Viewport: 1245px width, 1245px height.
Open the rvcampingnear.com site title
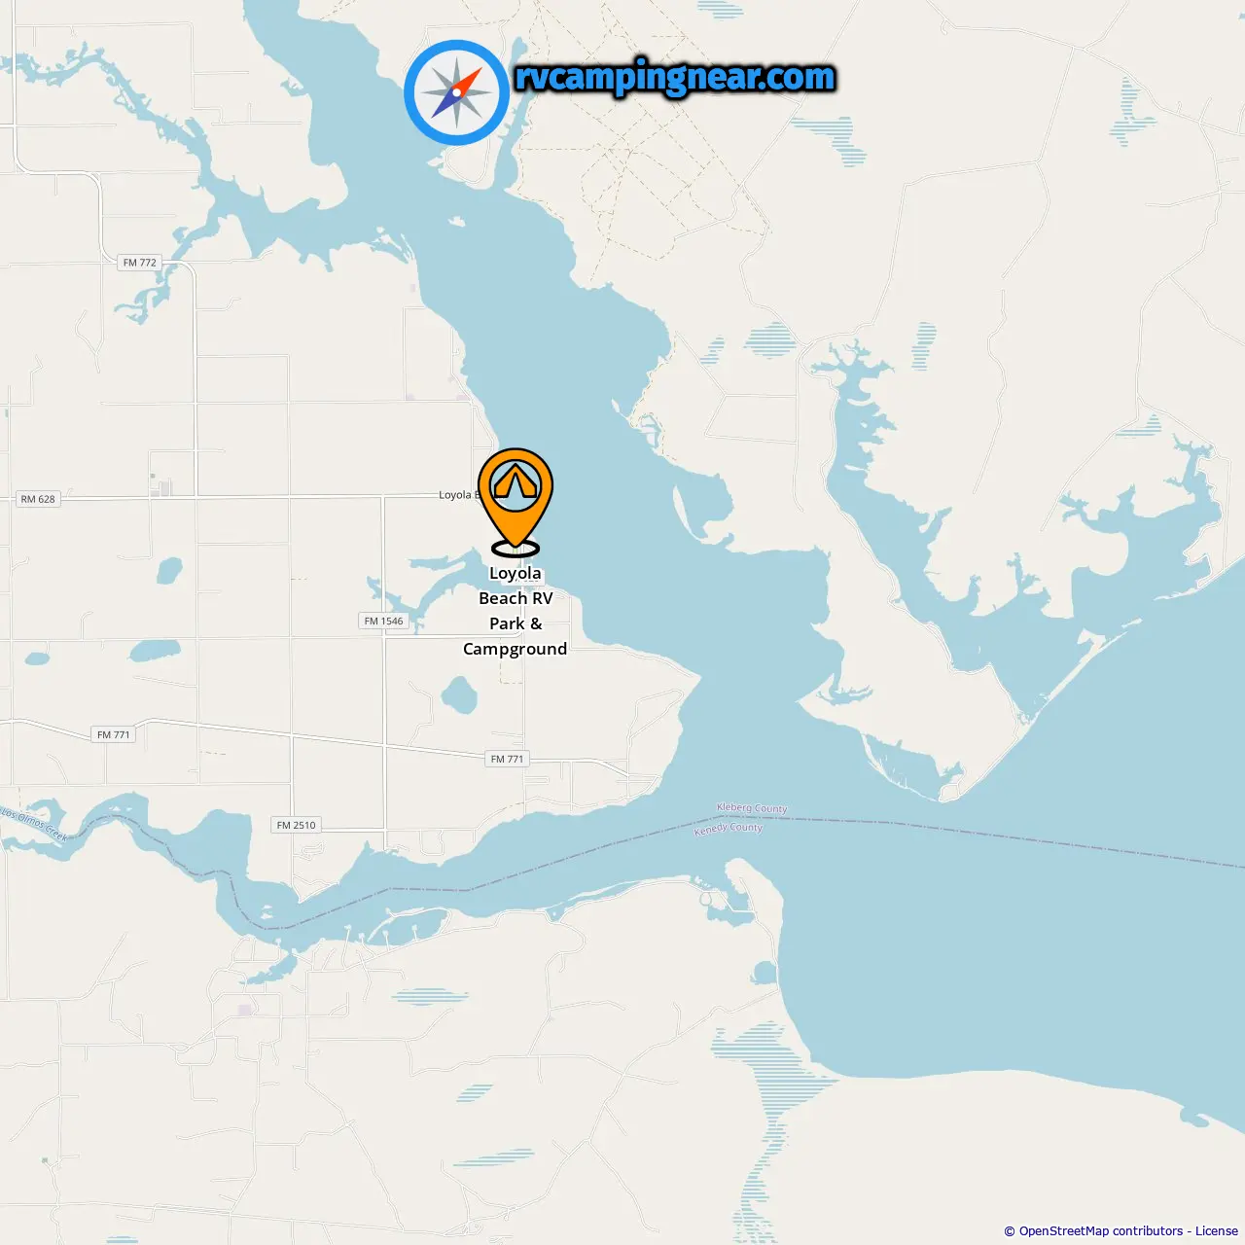tap(675, 77)
